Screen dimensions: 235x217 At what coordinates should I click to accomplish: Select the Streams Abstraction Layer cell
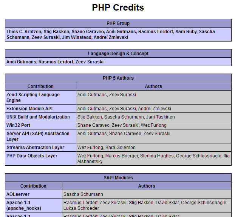pyautogui.click(x=41, y=148)
